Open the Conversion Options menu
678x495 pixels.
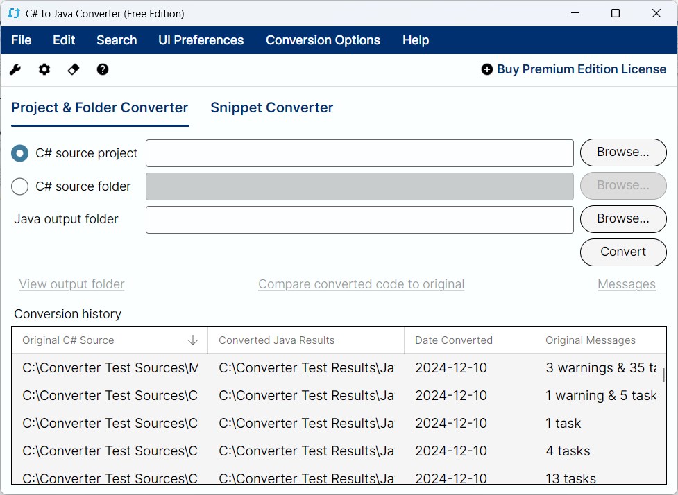click(x=323, y=40)
